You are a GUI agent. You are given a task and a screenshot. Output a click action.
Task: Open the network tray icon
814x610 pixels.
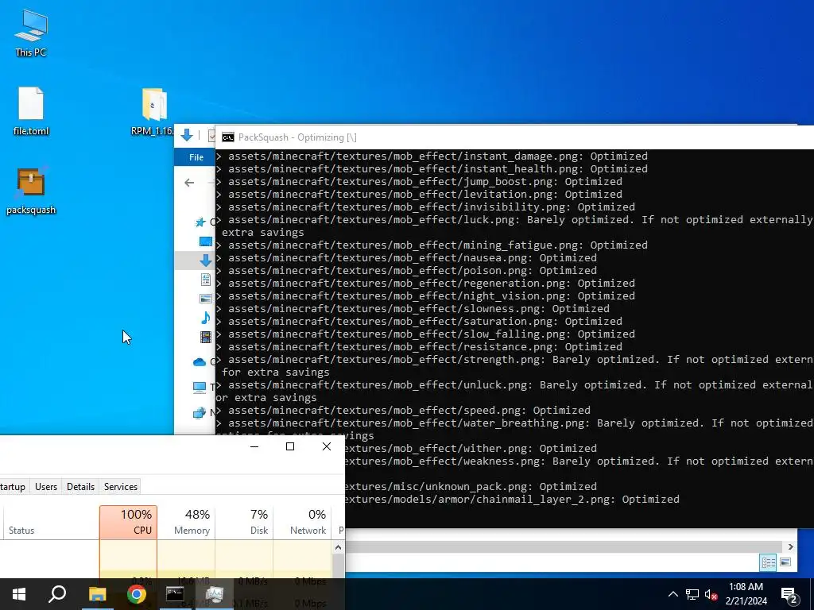coord(692,594)
